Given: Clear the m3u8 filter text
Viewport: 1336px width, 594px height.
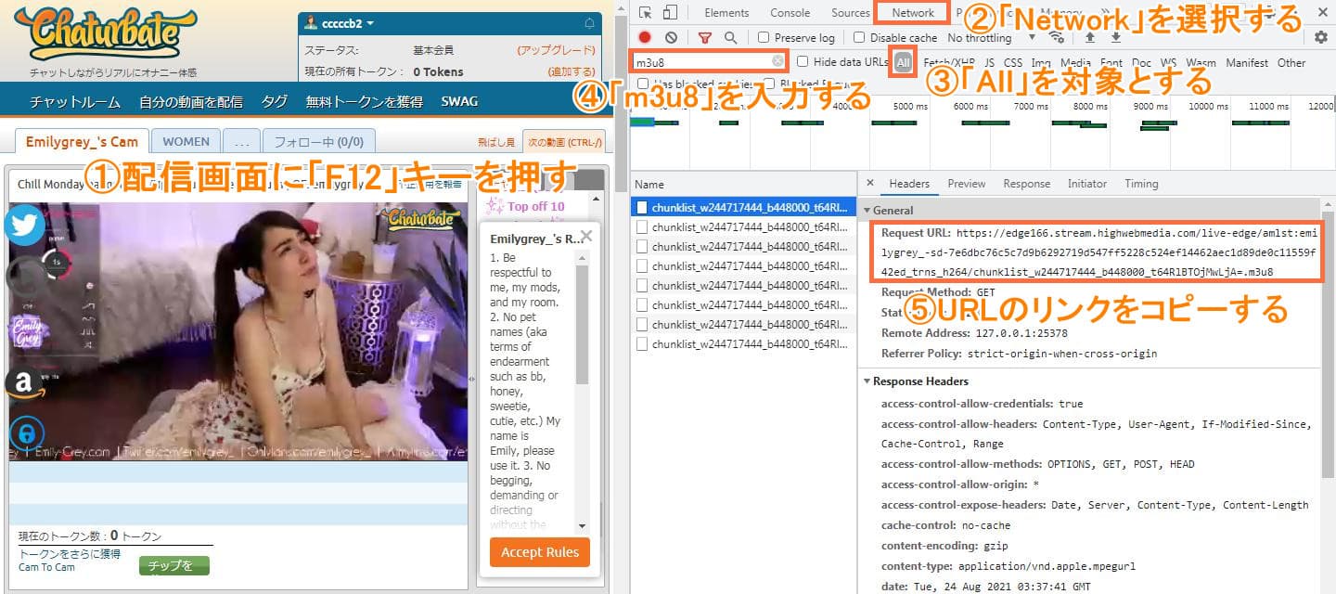Looking at the screenshot, I should click(x=777, y=62).
